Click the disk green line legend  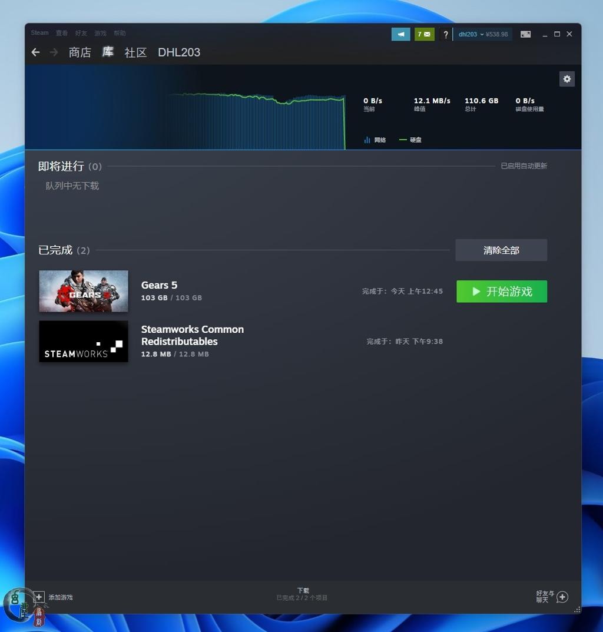click(403, 140)
